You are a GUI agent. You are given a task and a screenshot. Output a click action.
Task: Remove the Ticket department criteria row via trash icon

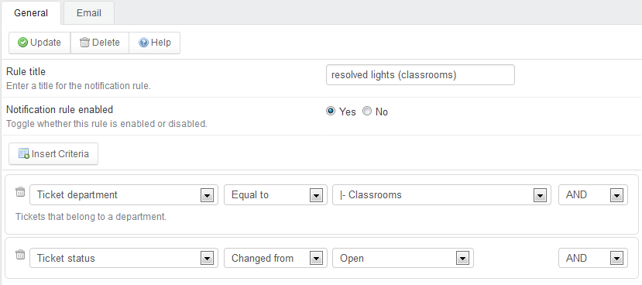pyautogui.click(x=20, y=191)
